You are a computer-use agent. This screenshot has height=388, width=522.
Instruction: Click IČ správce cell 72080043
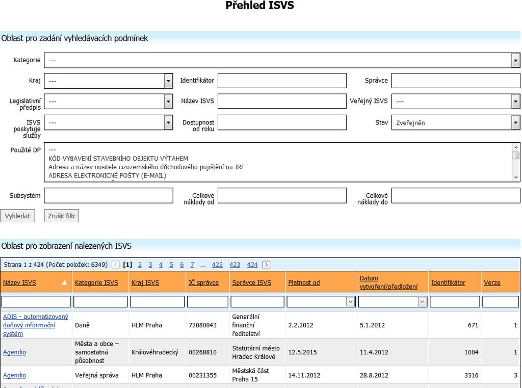202,325
